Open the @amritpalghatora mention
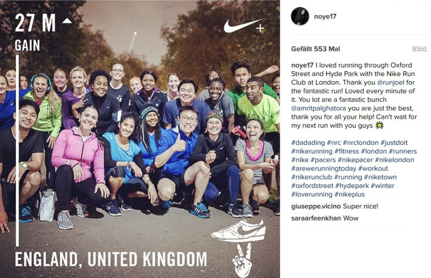This screenshot has height=278, width=431. [x=318, y=108]
